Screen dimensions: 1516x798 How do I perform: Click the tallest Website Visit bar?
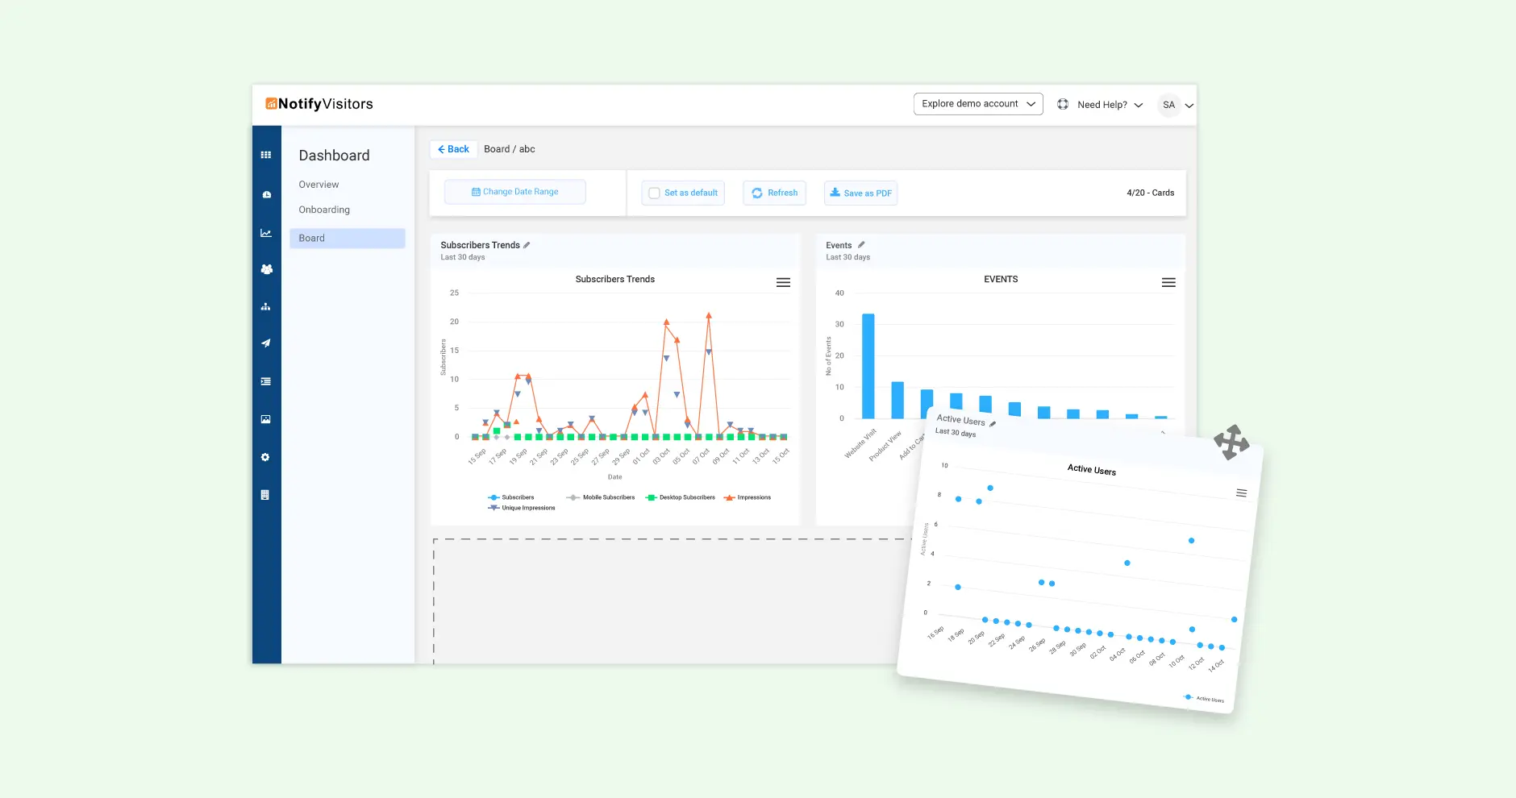pos(868,367)
